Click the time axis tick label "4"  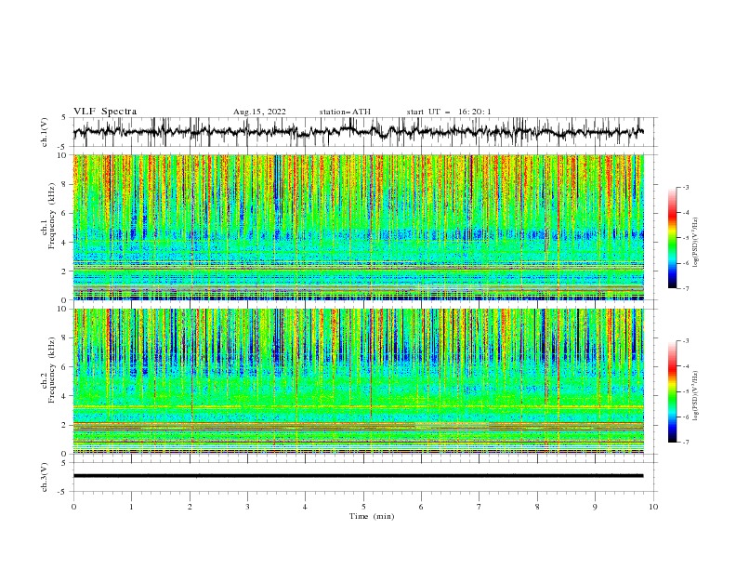(305, 507)
